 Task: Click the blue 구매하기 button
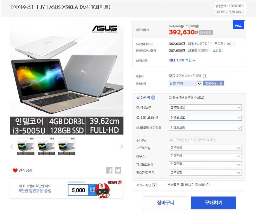213,203
